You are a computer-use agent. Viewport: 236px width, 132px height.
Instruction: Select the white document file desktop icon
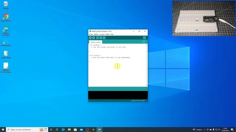tap(6, 67)
